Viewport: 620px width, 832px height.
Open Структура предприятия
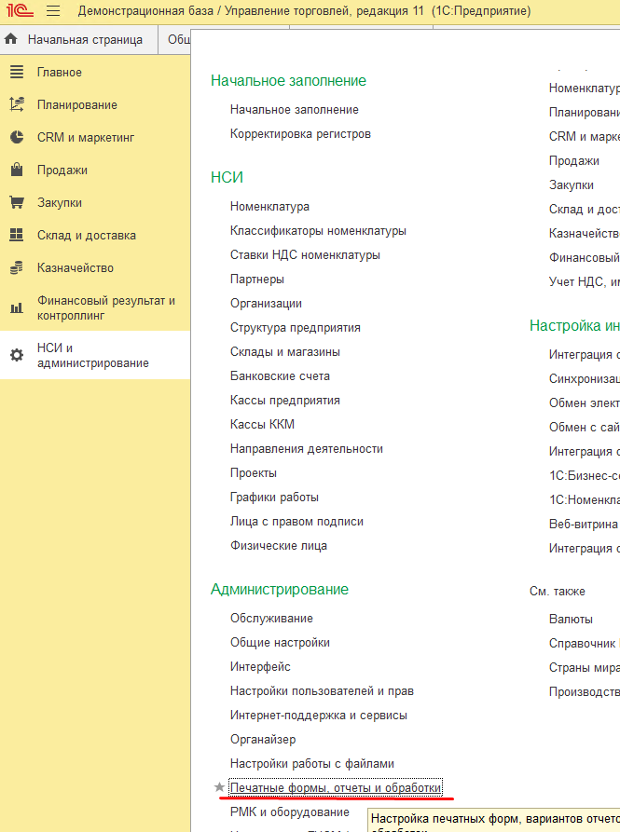click(x=296, y=328)
